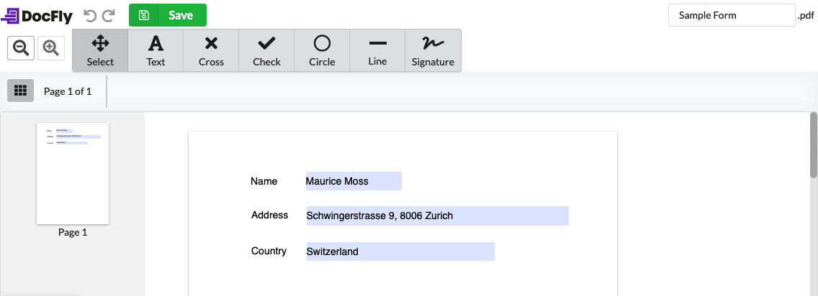Click the Country field showing Switzerland
The height and width of the screenshot is (296, 818).
tap(400, 251)
